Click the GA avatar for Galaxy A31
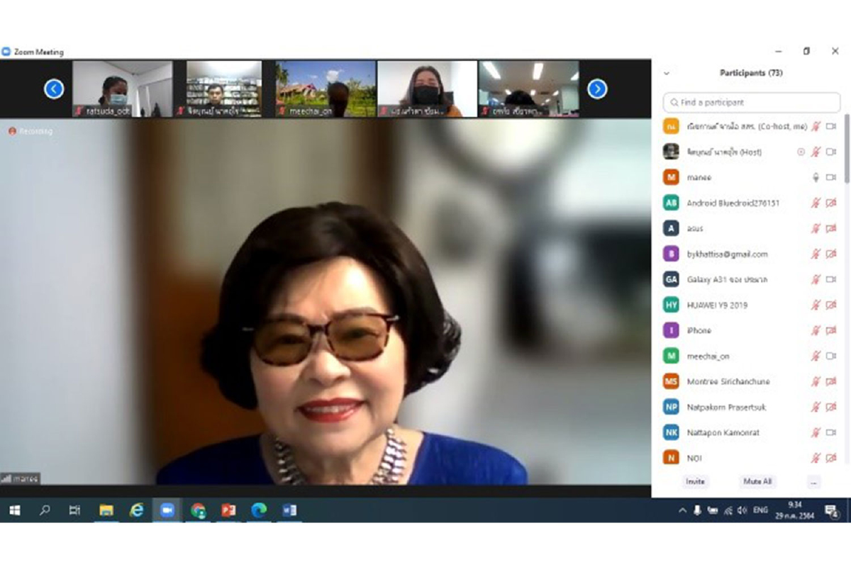The height and width of the screenshot is (567, 851). click(671, 279)
